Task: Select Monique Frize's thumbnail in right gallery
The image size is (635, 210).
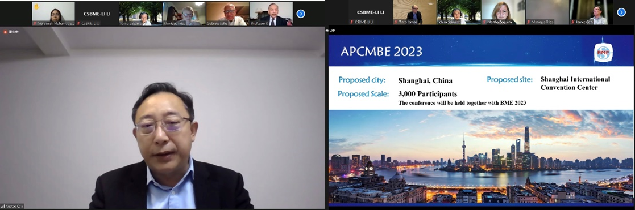Action: [x=547, y=12]
